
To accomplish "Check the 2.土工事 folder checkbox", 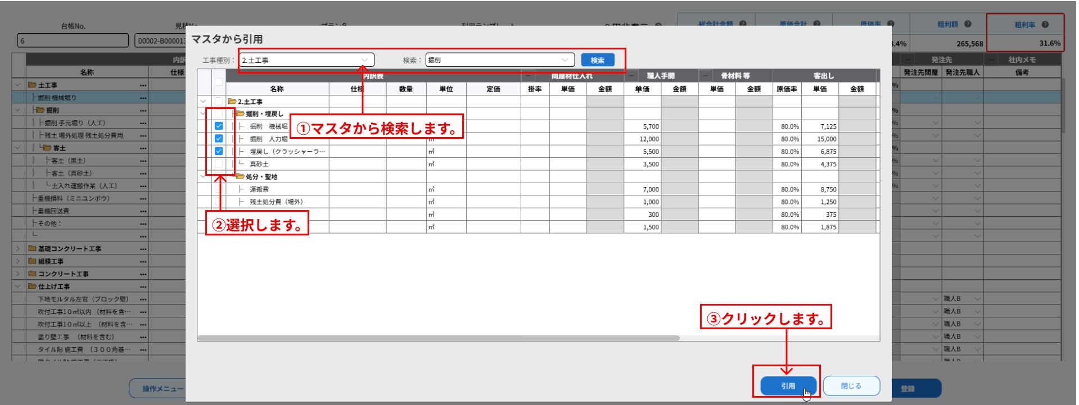I will point(219,102).
